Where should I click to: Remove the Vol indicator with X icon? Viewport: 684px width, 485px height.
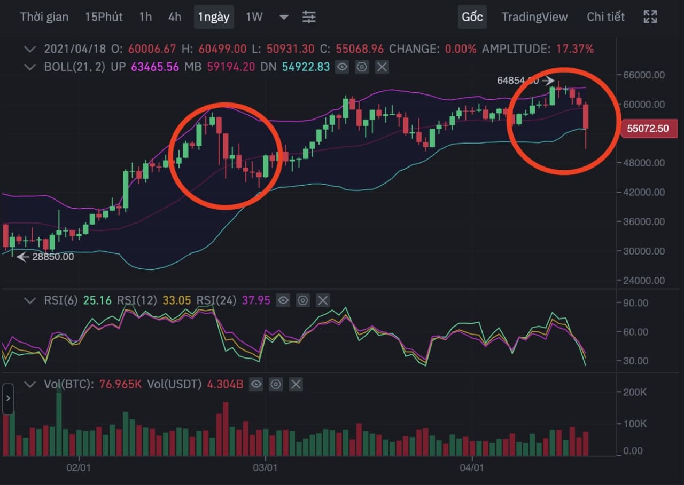click(x=296, y=384)
